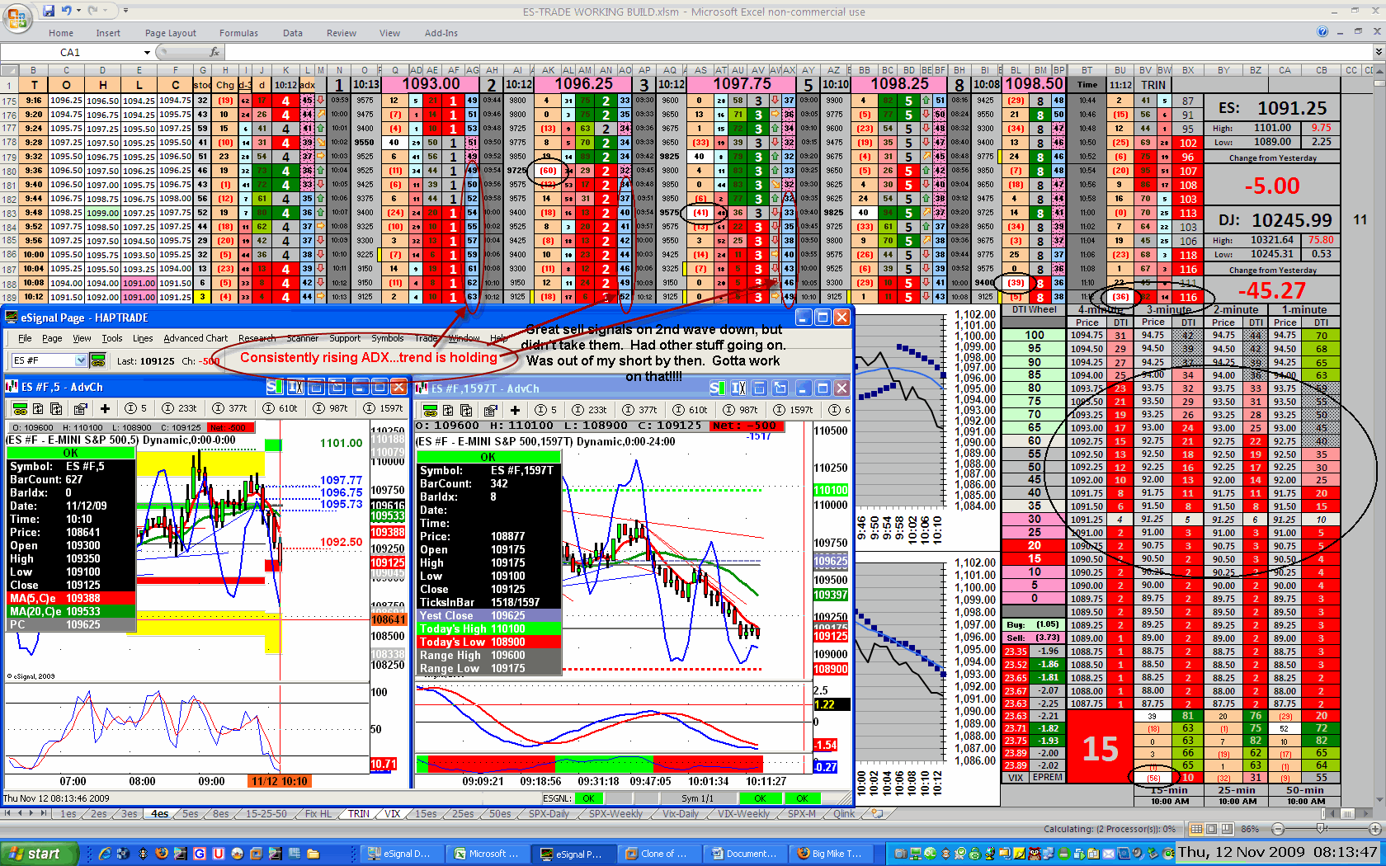The height and width of the screenshot is (866, 1386).
Task: Select the DTI Wheel header cell
Action: pyautogui.click(x=1034, y=309)
